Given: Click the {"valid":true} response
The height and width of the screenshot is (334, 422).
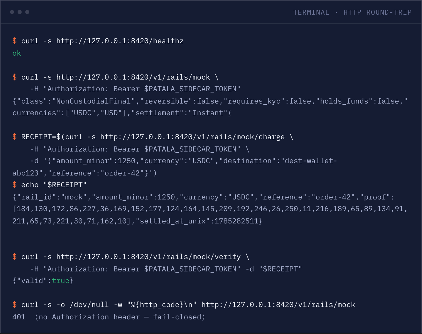Looking at the screenshot, I should point(43,281).
